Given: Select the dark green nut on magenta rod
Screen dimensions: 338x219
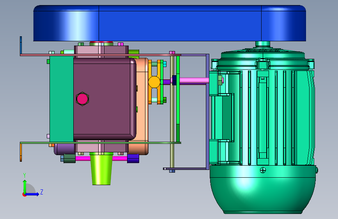Looking at the screenshot, I should (x=70, y=159).
